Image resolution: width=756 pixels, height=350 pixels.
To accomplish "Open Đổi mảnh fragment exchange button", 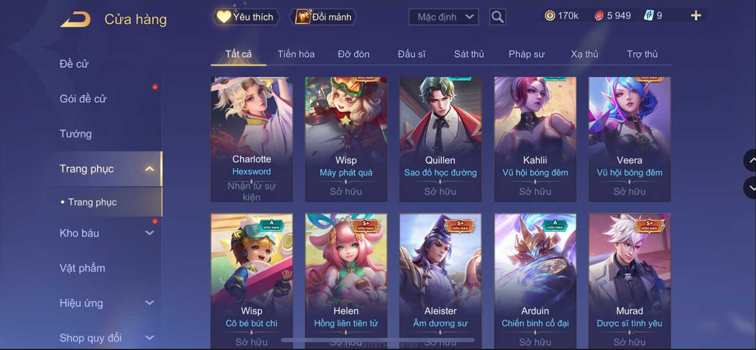I will click(x=323, y=17).
